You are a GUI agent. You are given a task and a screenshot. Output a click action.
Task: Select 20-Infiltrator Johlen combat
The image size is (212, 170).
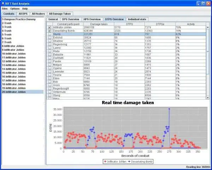[23, 92]
